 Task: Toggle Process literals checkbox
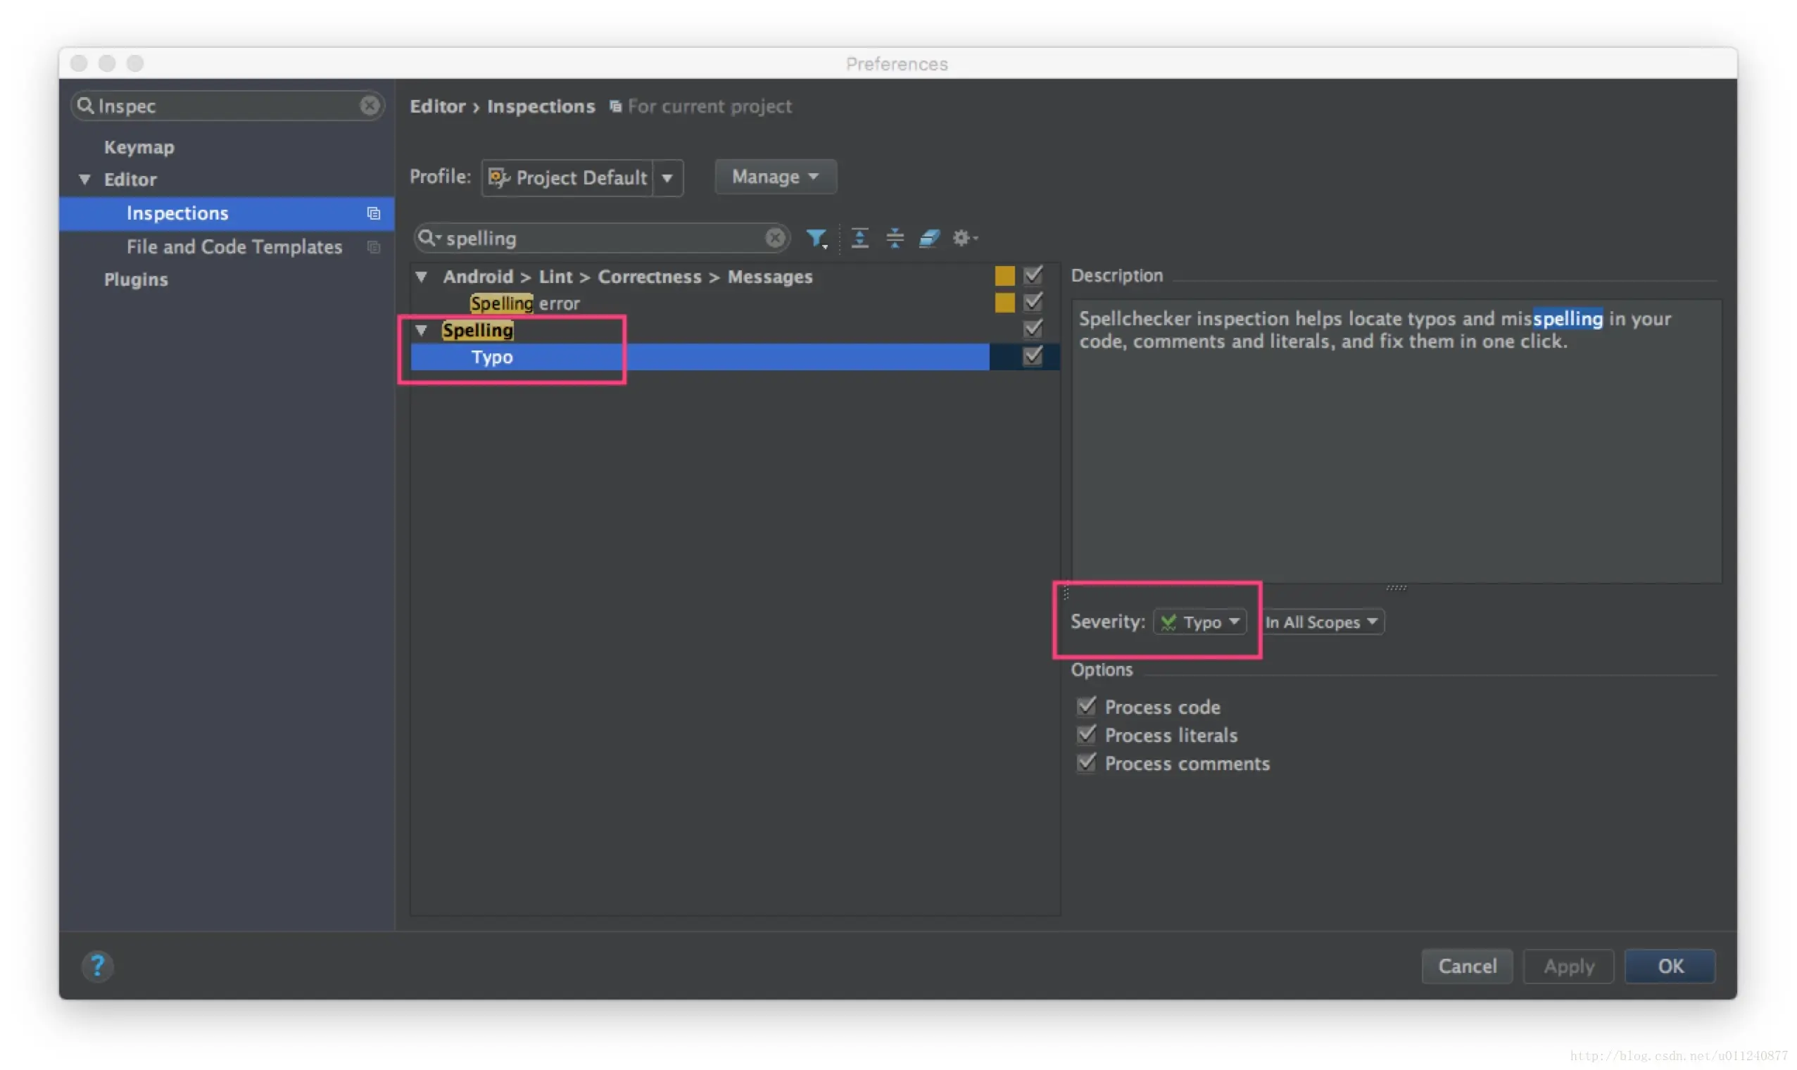pos(1086,735)
